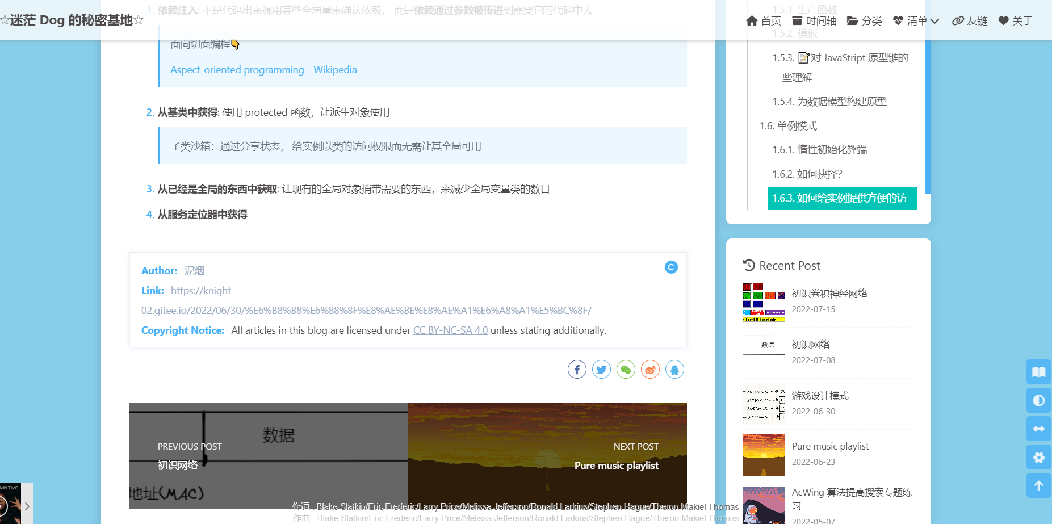Open the 友链 menu item
This screenshot has width=1052, height=524.
point(969,20)
